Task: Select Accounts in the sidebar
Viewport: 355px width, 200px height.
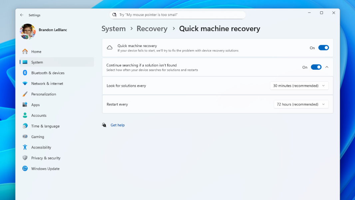Action: (x=39, y=116)
